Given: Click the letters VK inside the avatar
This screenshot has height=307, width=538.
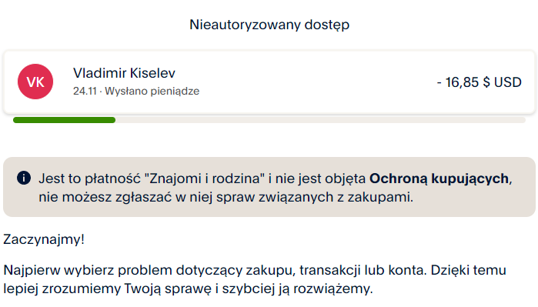Looking at the screenshot, I should click(x=35, y=82).
